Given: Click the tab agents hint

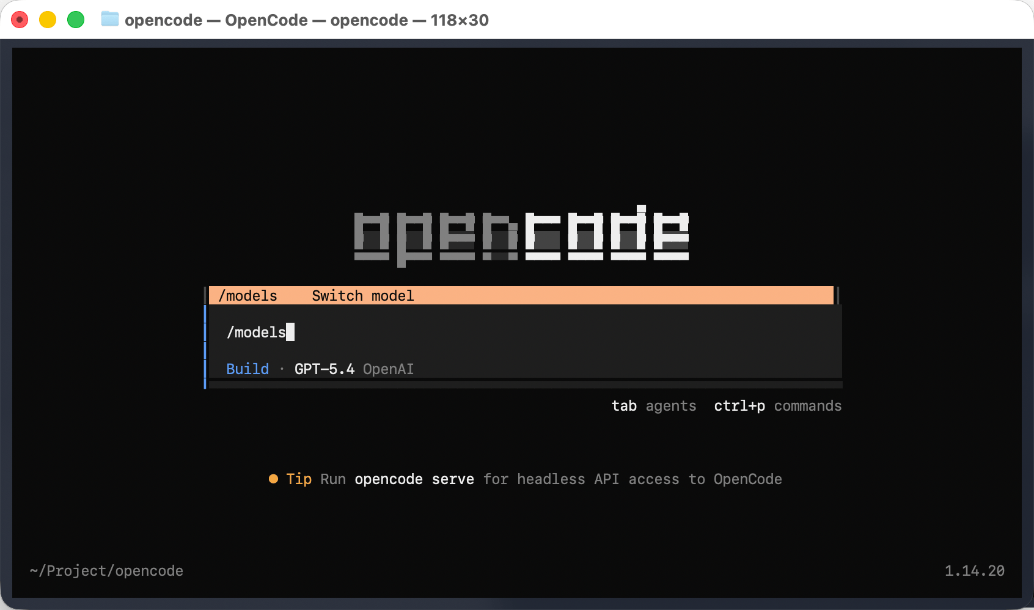Looking at the screenshot, I should click(654, 406).
